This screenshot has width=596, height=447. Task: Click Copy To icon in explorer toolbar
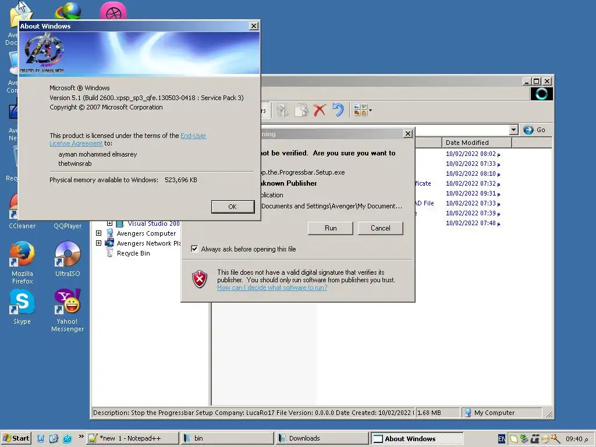point(301,110)
